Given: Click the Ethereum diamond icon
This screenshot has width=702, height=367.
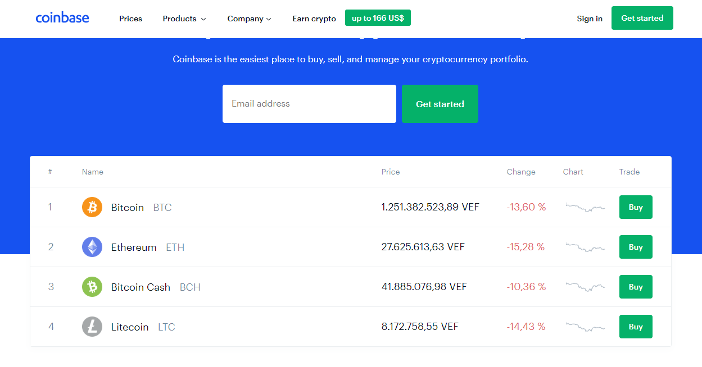Looking at the screenshot, I should pyautogui.click(x=92, y=247).
